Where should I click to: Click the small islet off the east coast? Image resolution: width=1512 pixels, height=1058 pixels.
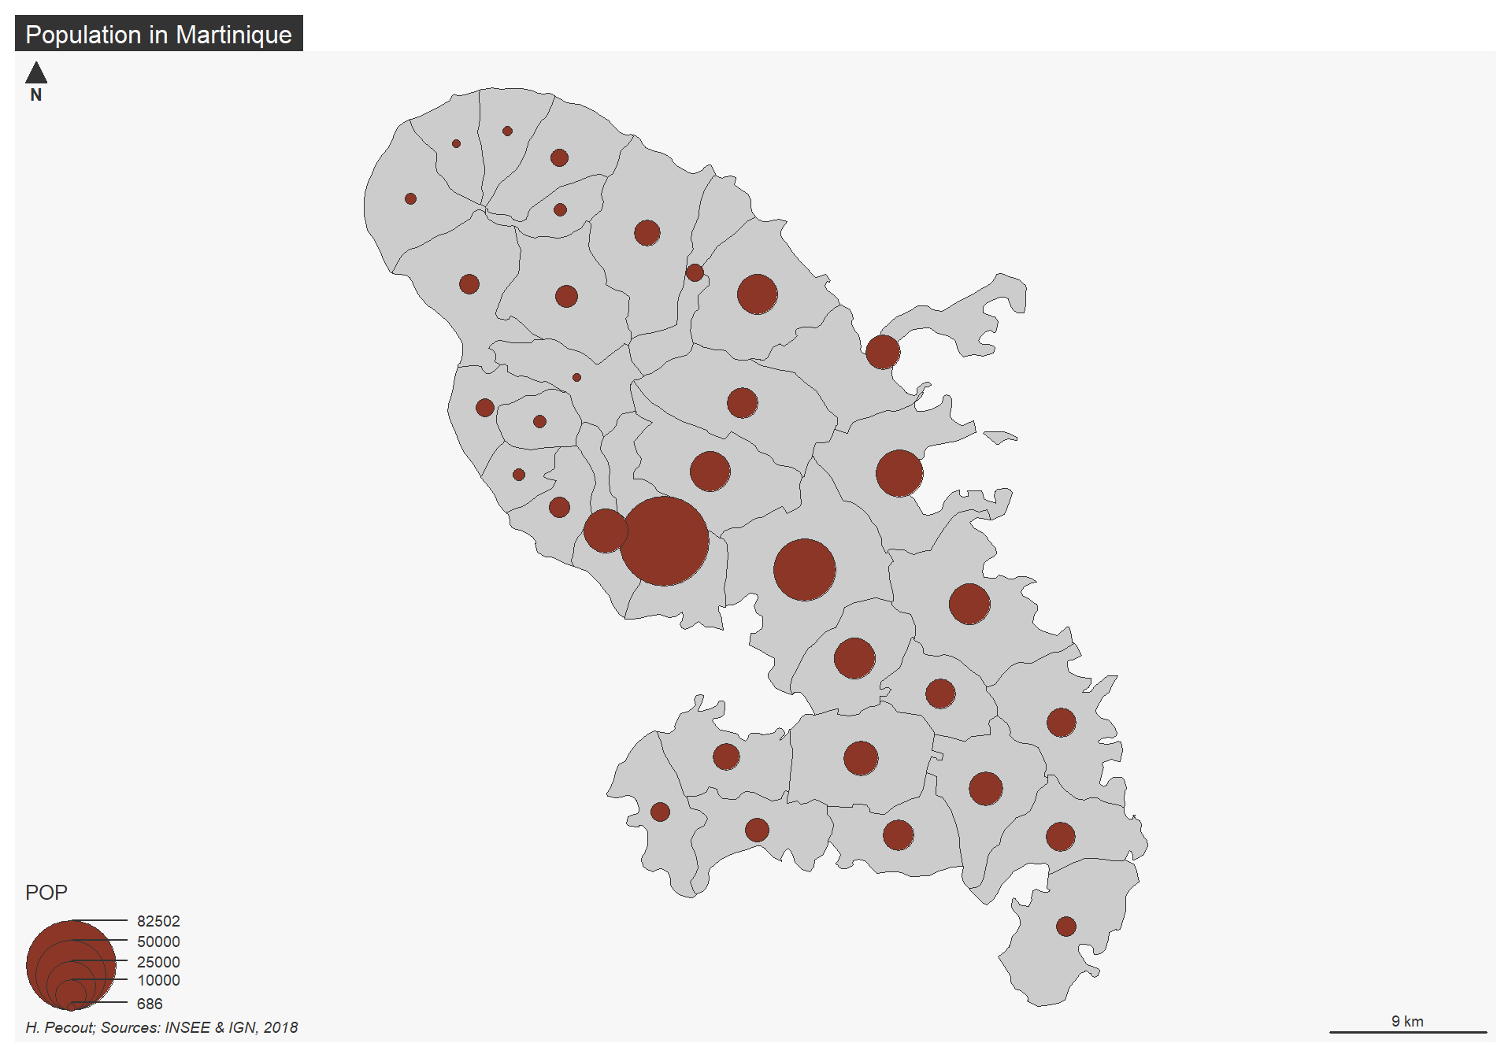pyautogui.click(x=1000, y=436)
